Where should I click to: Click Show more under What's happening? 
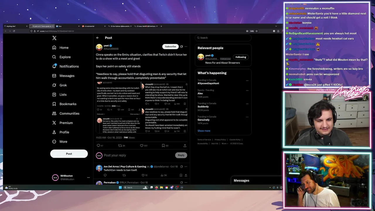(204, 131)
